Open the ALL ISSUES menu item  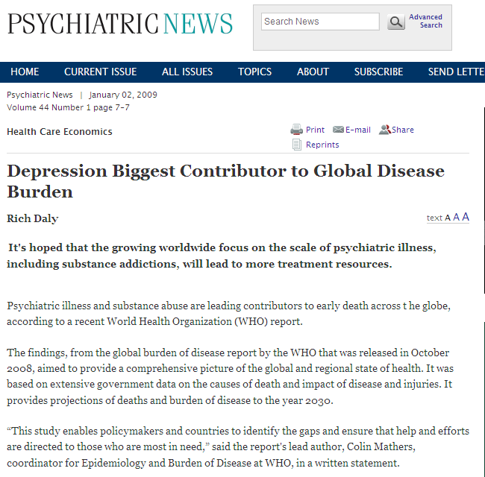[x=187, y=72]
